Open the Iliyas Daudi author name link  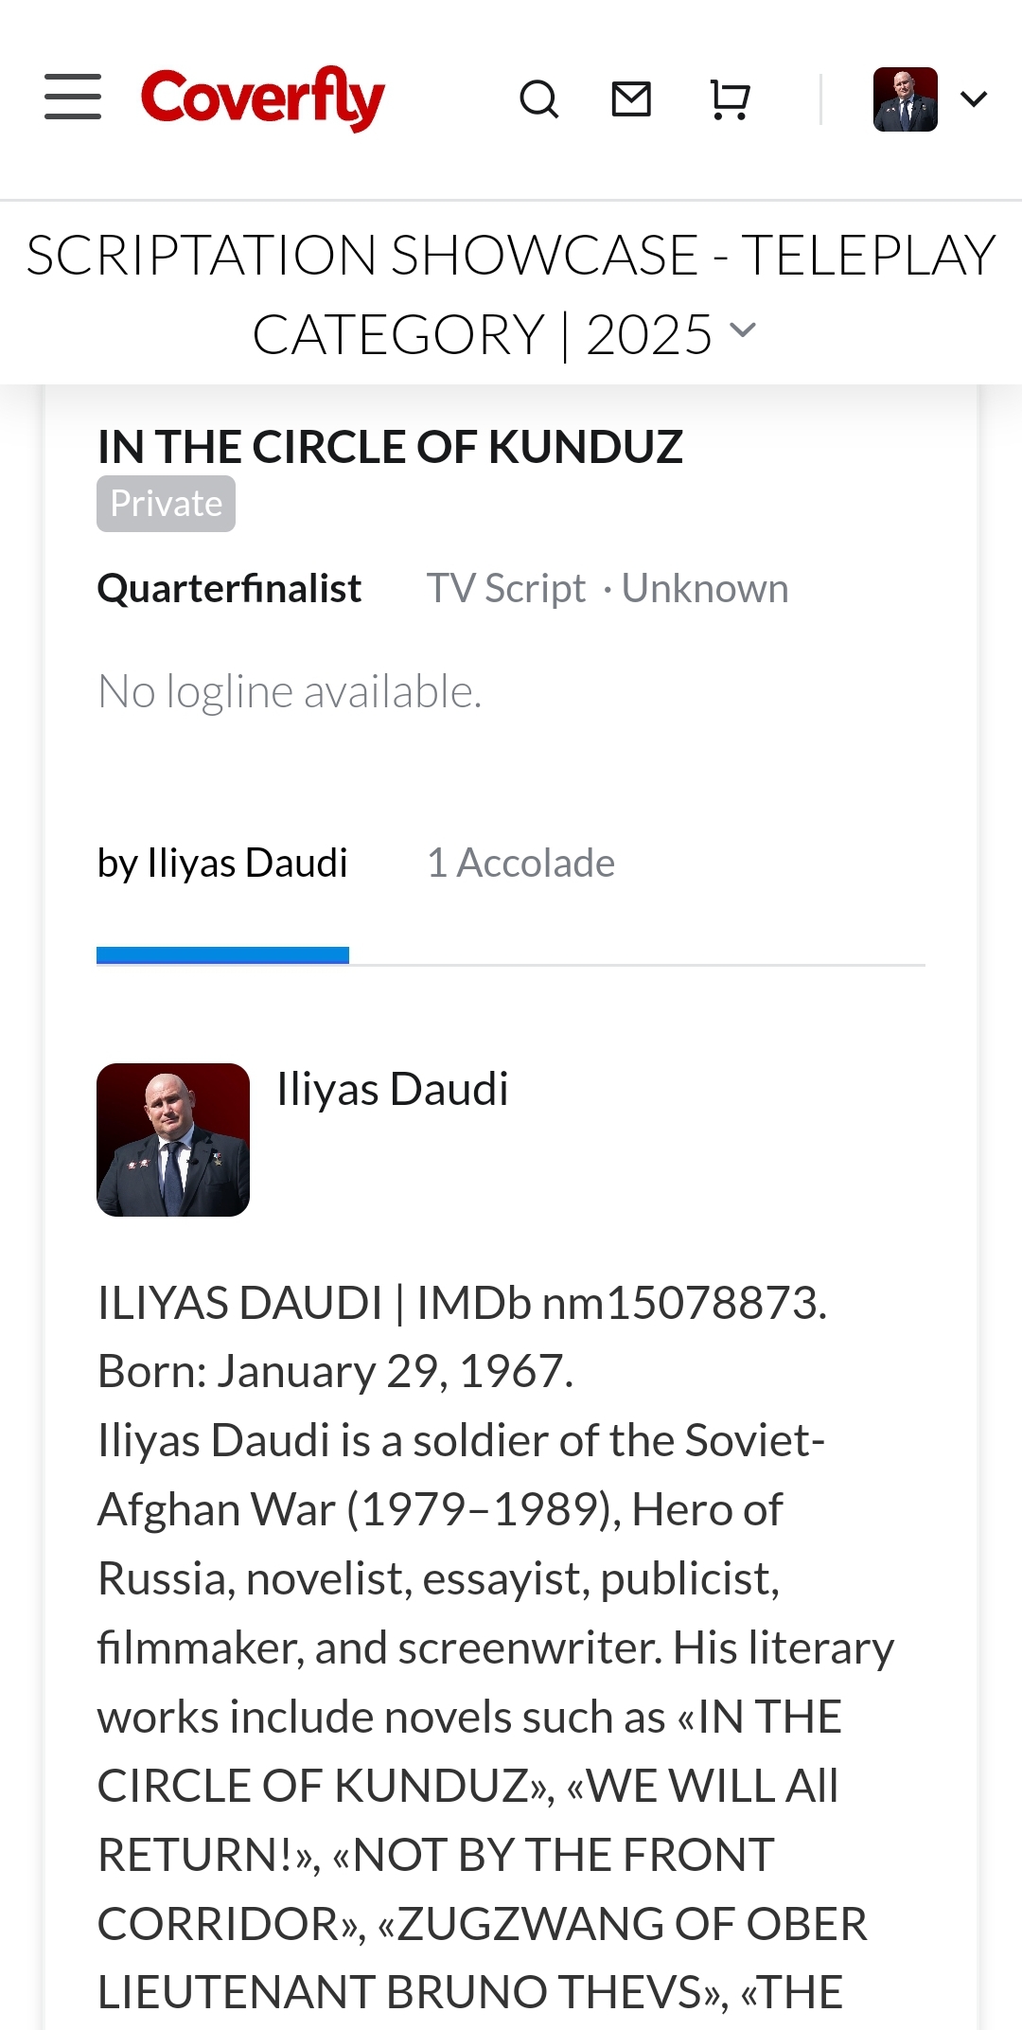[393, 1089]
